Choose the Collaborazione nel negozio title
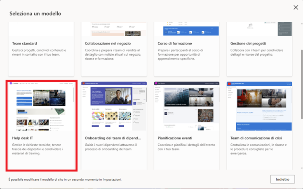 point(108,43)
